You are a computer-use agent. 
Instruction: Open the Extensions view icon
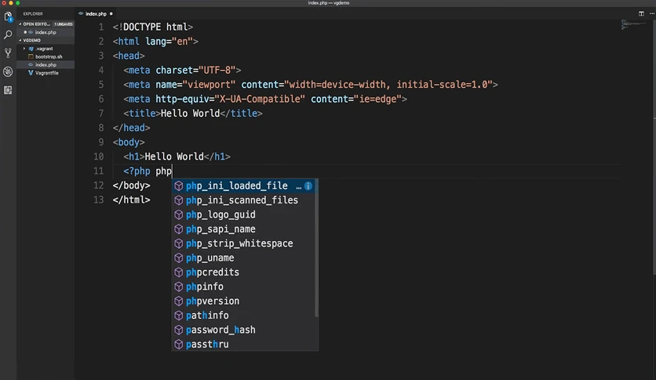tap(8, 90)
